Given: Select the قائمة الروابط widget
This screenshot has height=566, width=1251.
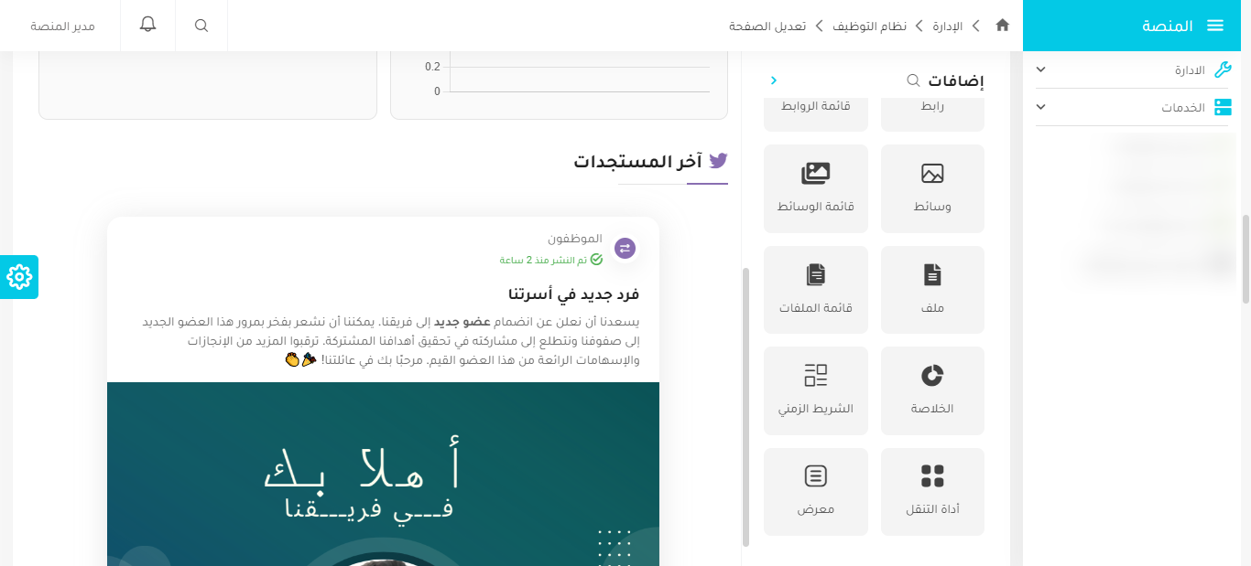Looking at the screenshot, I should 815,103.
